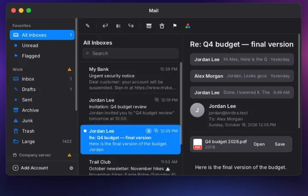Open the Flagged mailbox
Viewport: 308px width, 196px height.
click(42, 56)
